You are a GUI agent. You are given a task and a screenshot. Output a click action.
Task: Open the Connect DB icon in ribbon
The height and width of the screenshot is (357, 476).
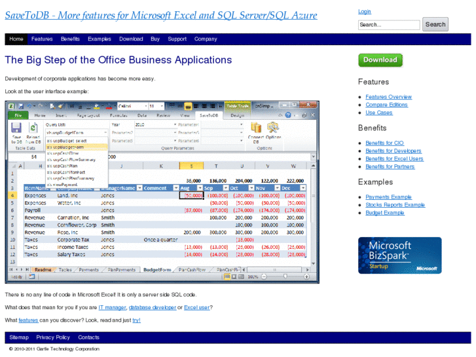pyautogui.click(x=256, y=128)
